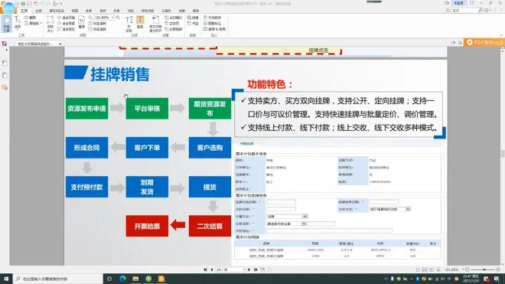505x284 pixels.
Task: Select the Hand tool in the ribbon
Action: coord(6,24)
